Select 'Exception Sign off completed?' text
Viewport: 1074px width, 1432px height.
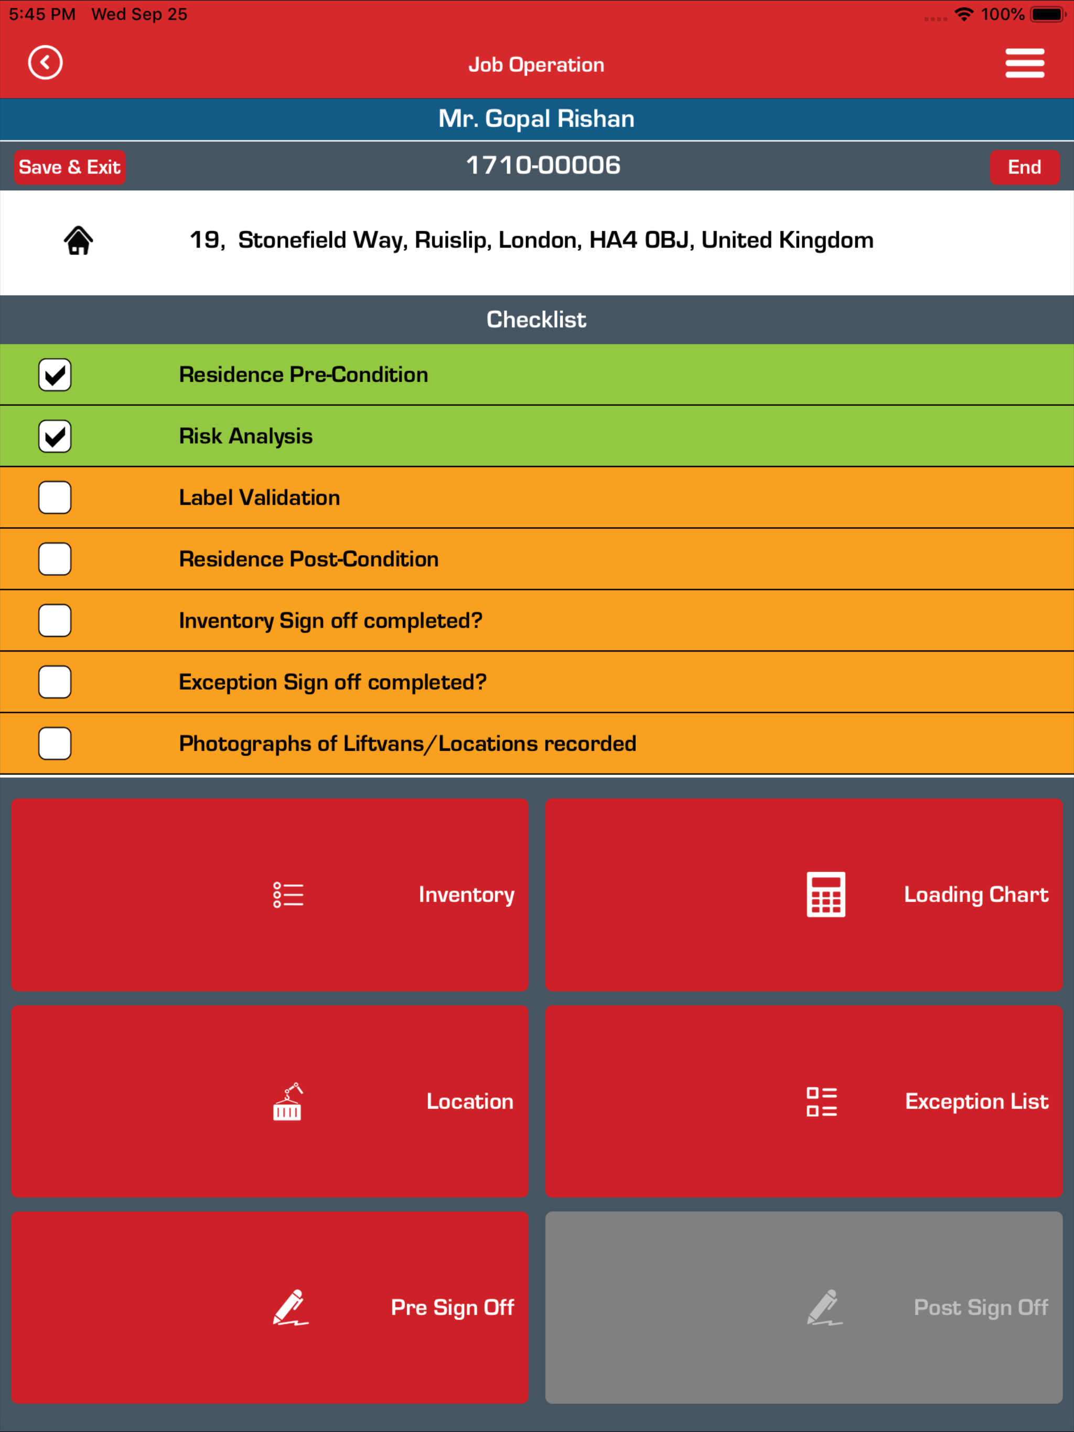pos(333,682)
